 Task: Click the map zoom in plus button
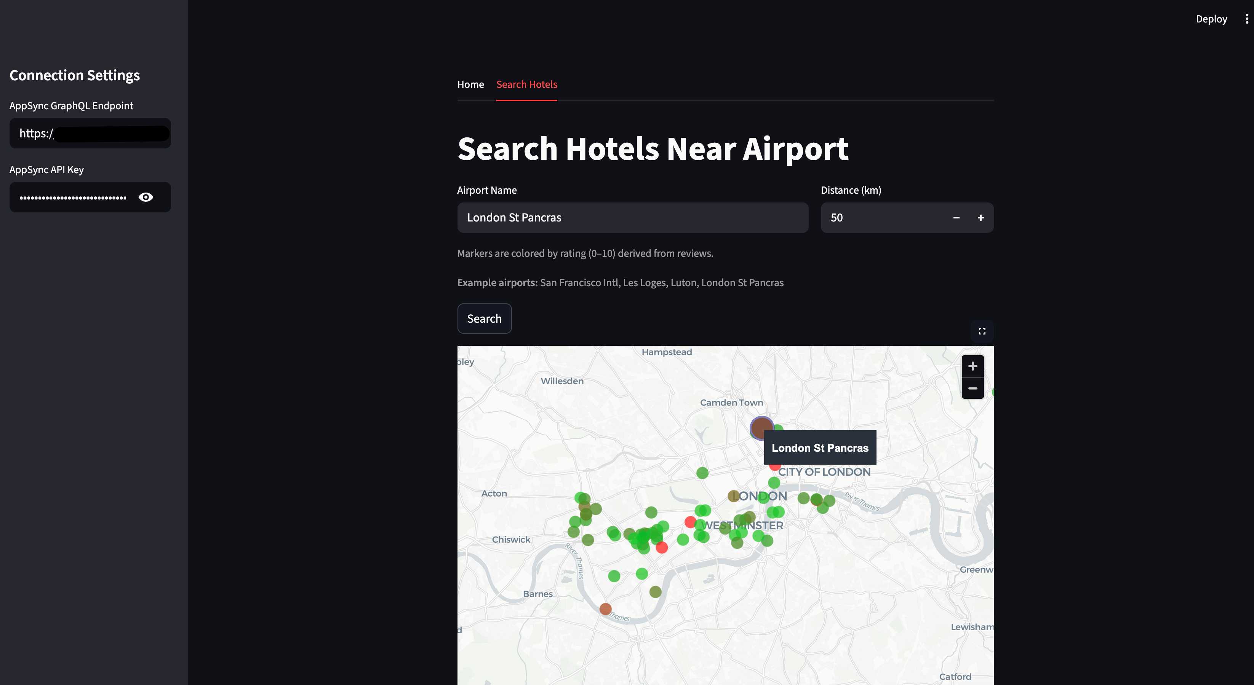[972, 366]
